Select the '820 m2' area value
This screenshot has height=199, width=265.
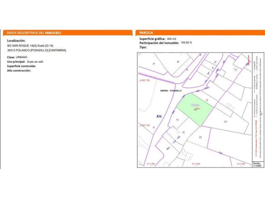(171, 39)
